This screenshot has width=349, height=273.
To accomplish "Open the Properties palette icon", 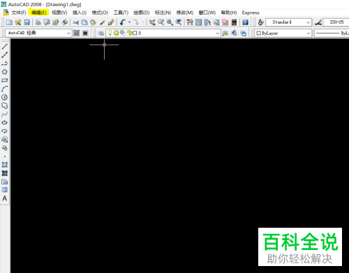I will point(190,22).
